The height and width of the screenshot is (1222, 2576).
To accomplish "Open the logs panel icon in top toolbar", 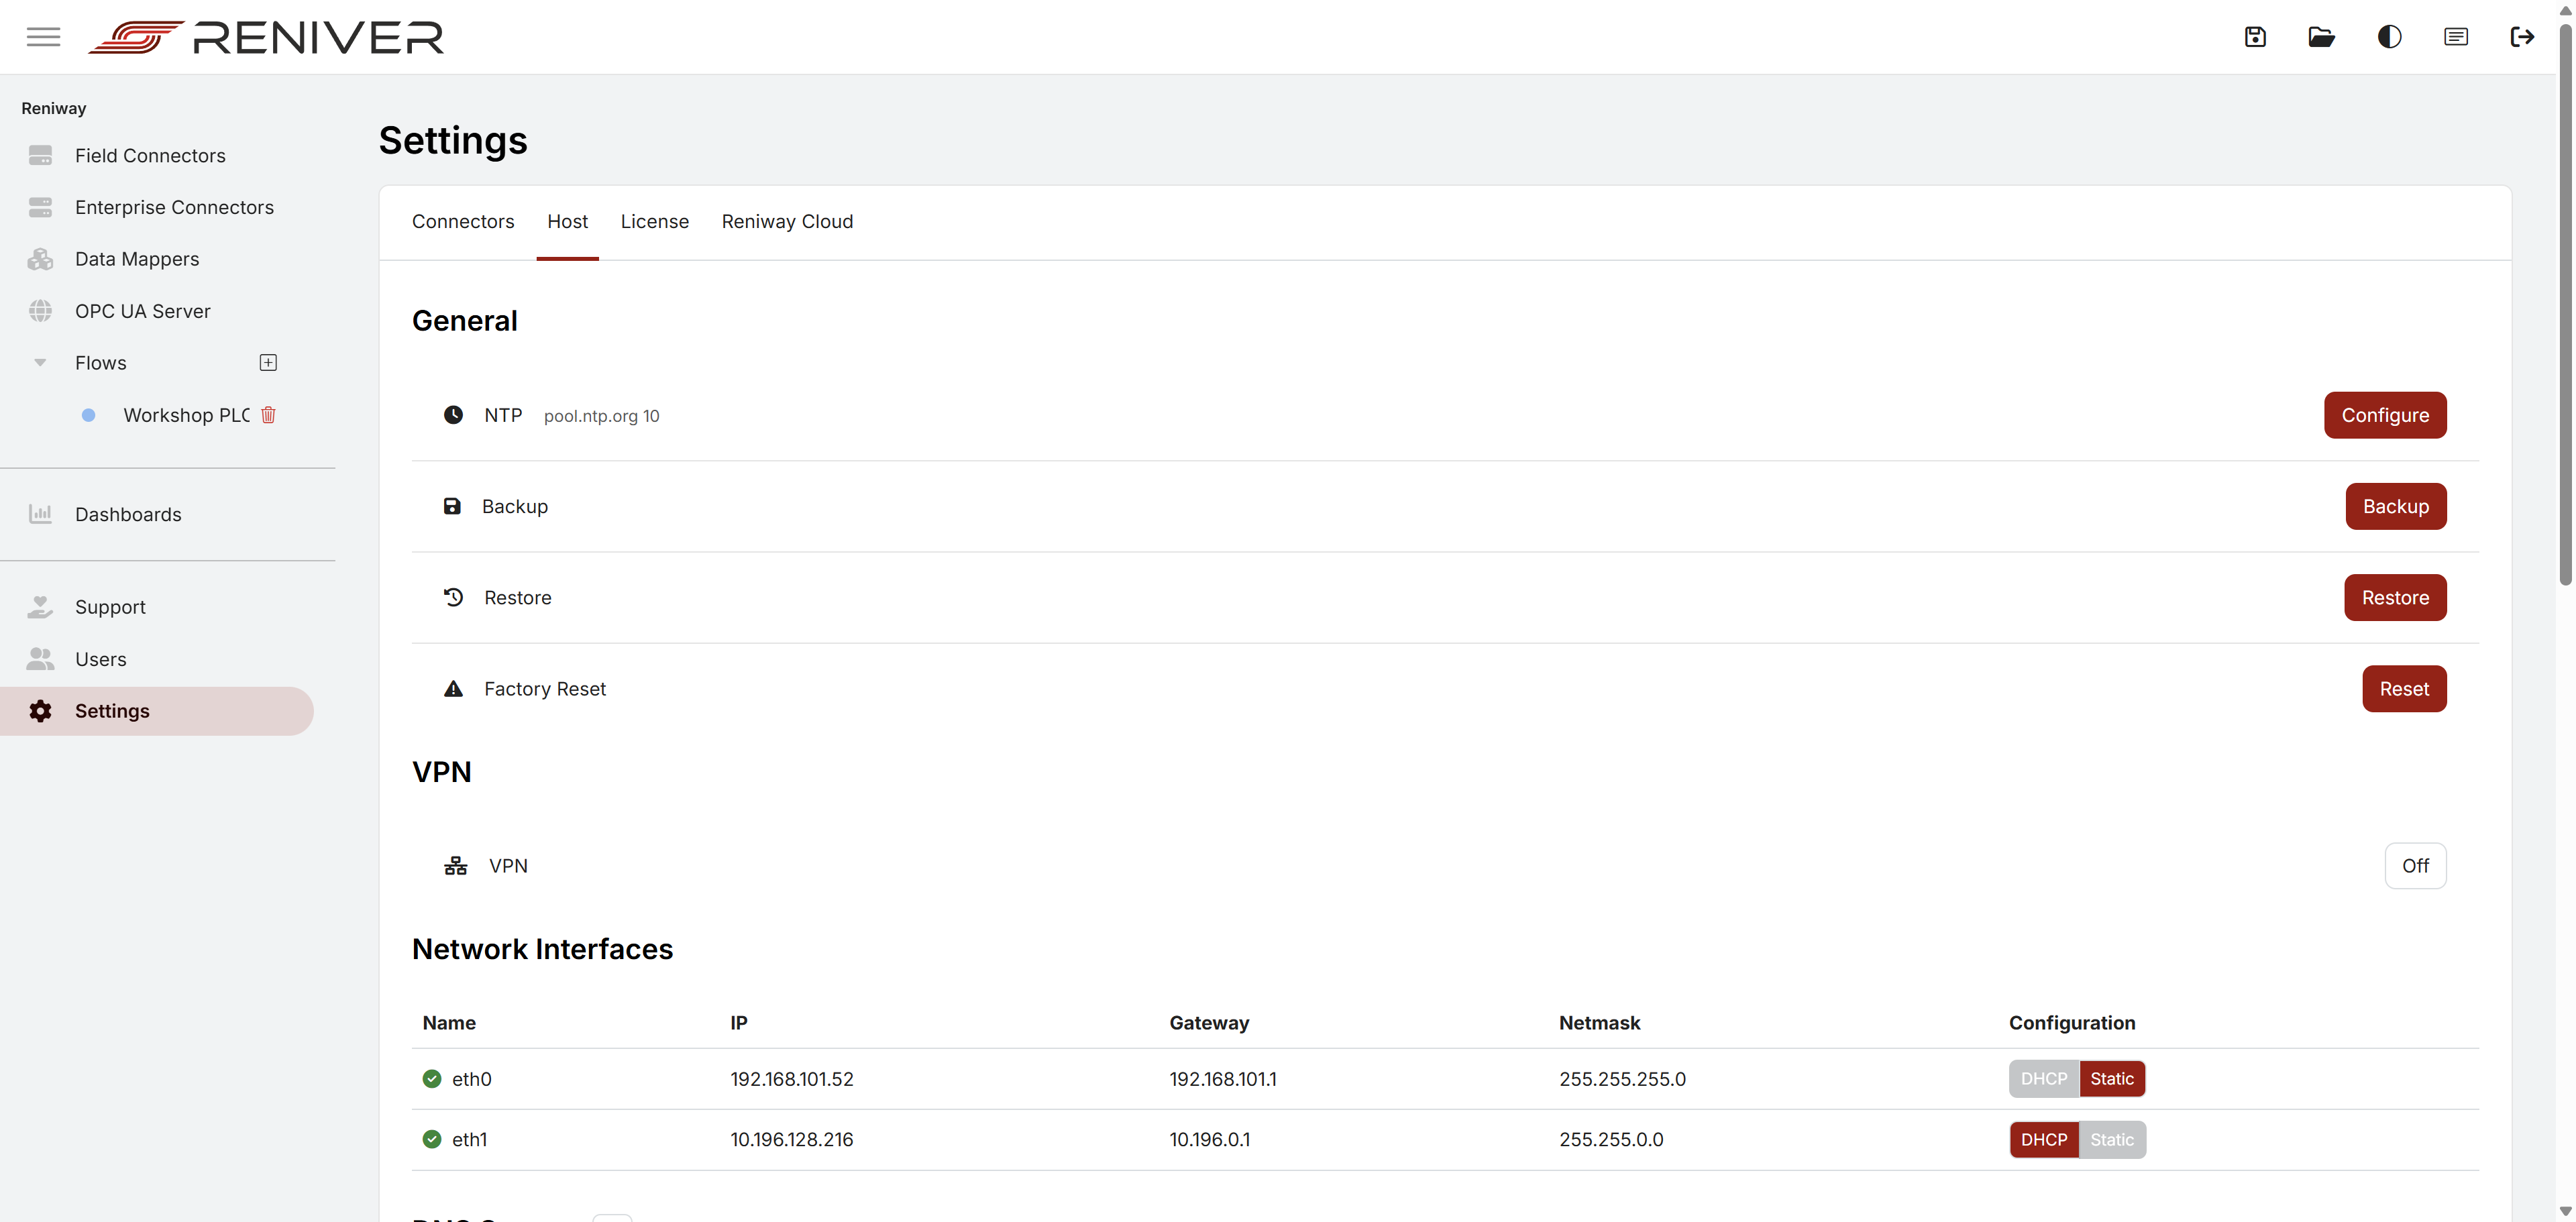I will click(2456, 36).
